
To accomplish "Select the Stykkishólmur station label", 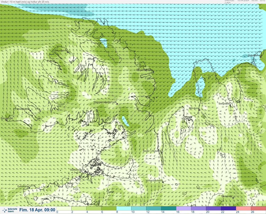I will [77, 170].
